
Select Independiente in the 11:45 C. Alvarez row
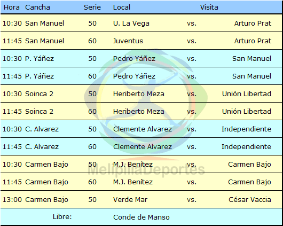246,147
